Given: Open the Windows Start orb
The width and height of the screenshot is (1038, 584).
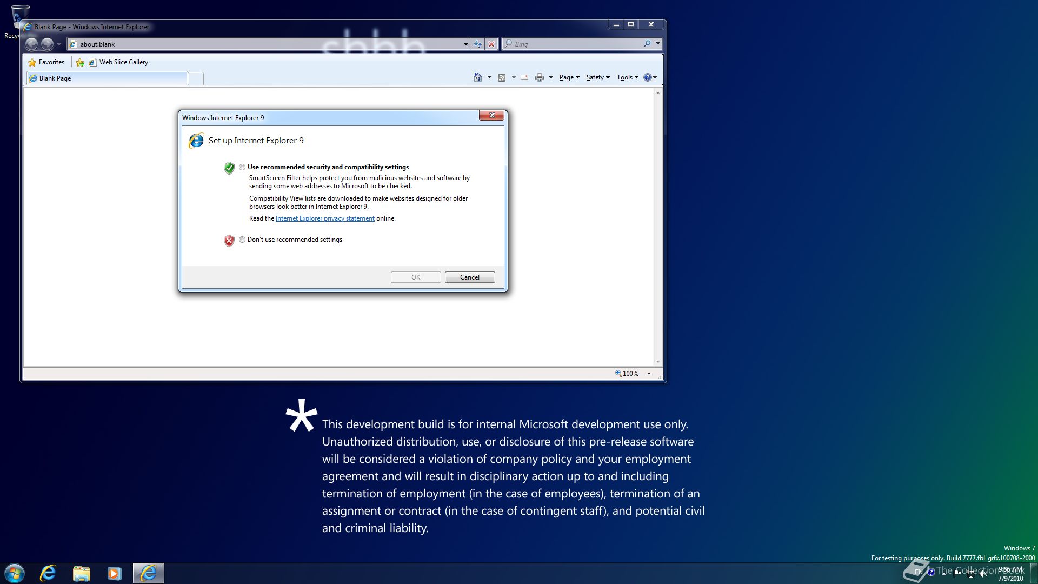Looking at the screenshot, I should point(15,573).
